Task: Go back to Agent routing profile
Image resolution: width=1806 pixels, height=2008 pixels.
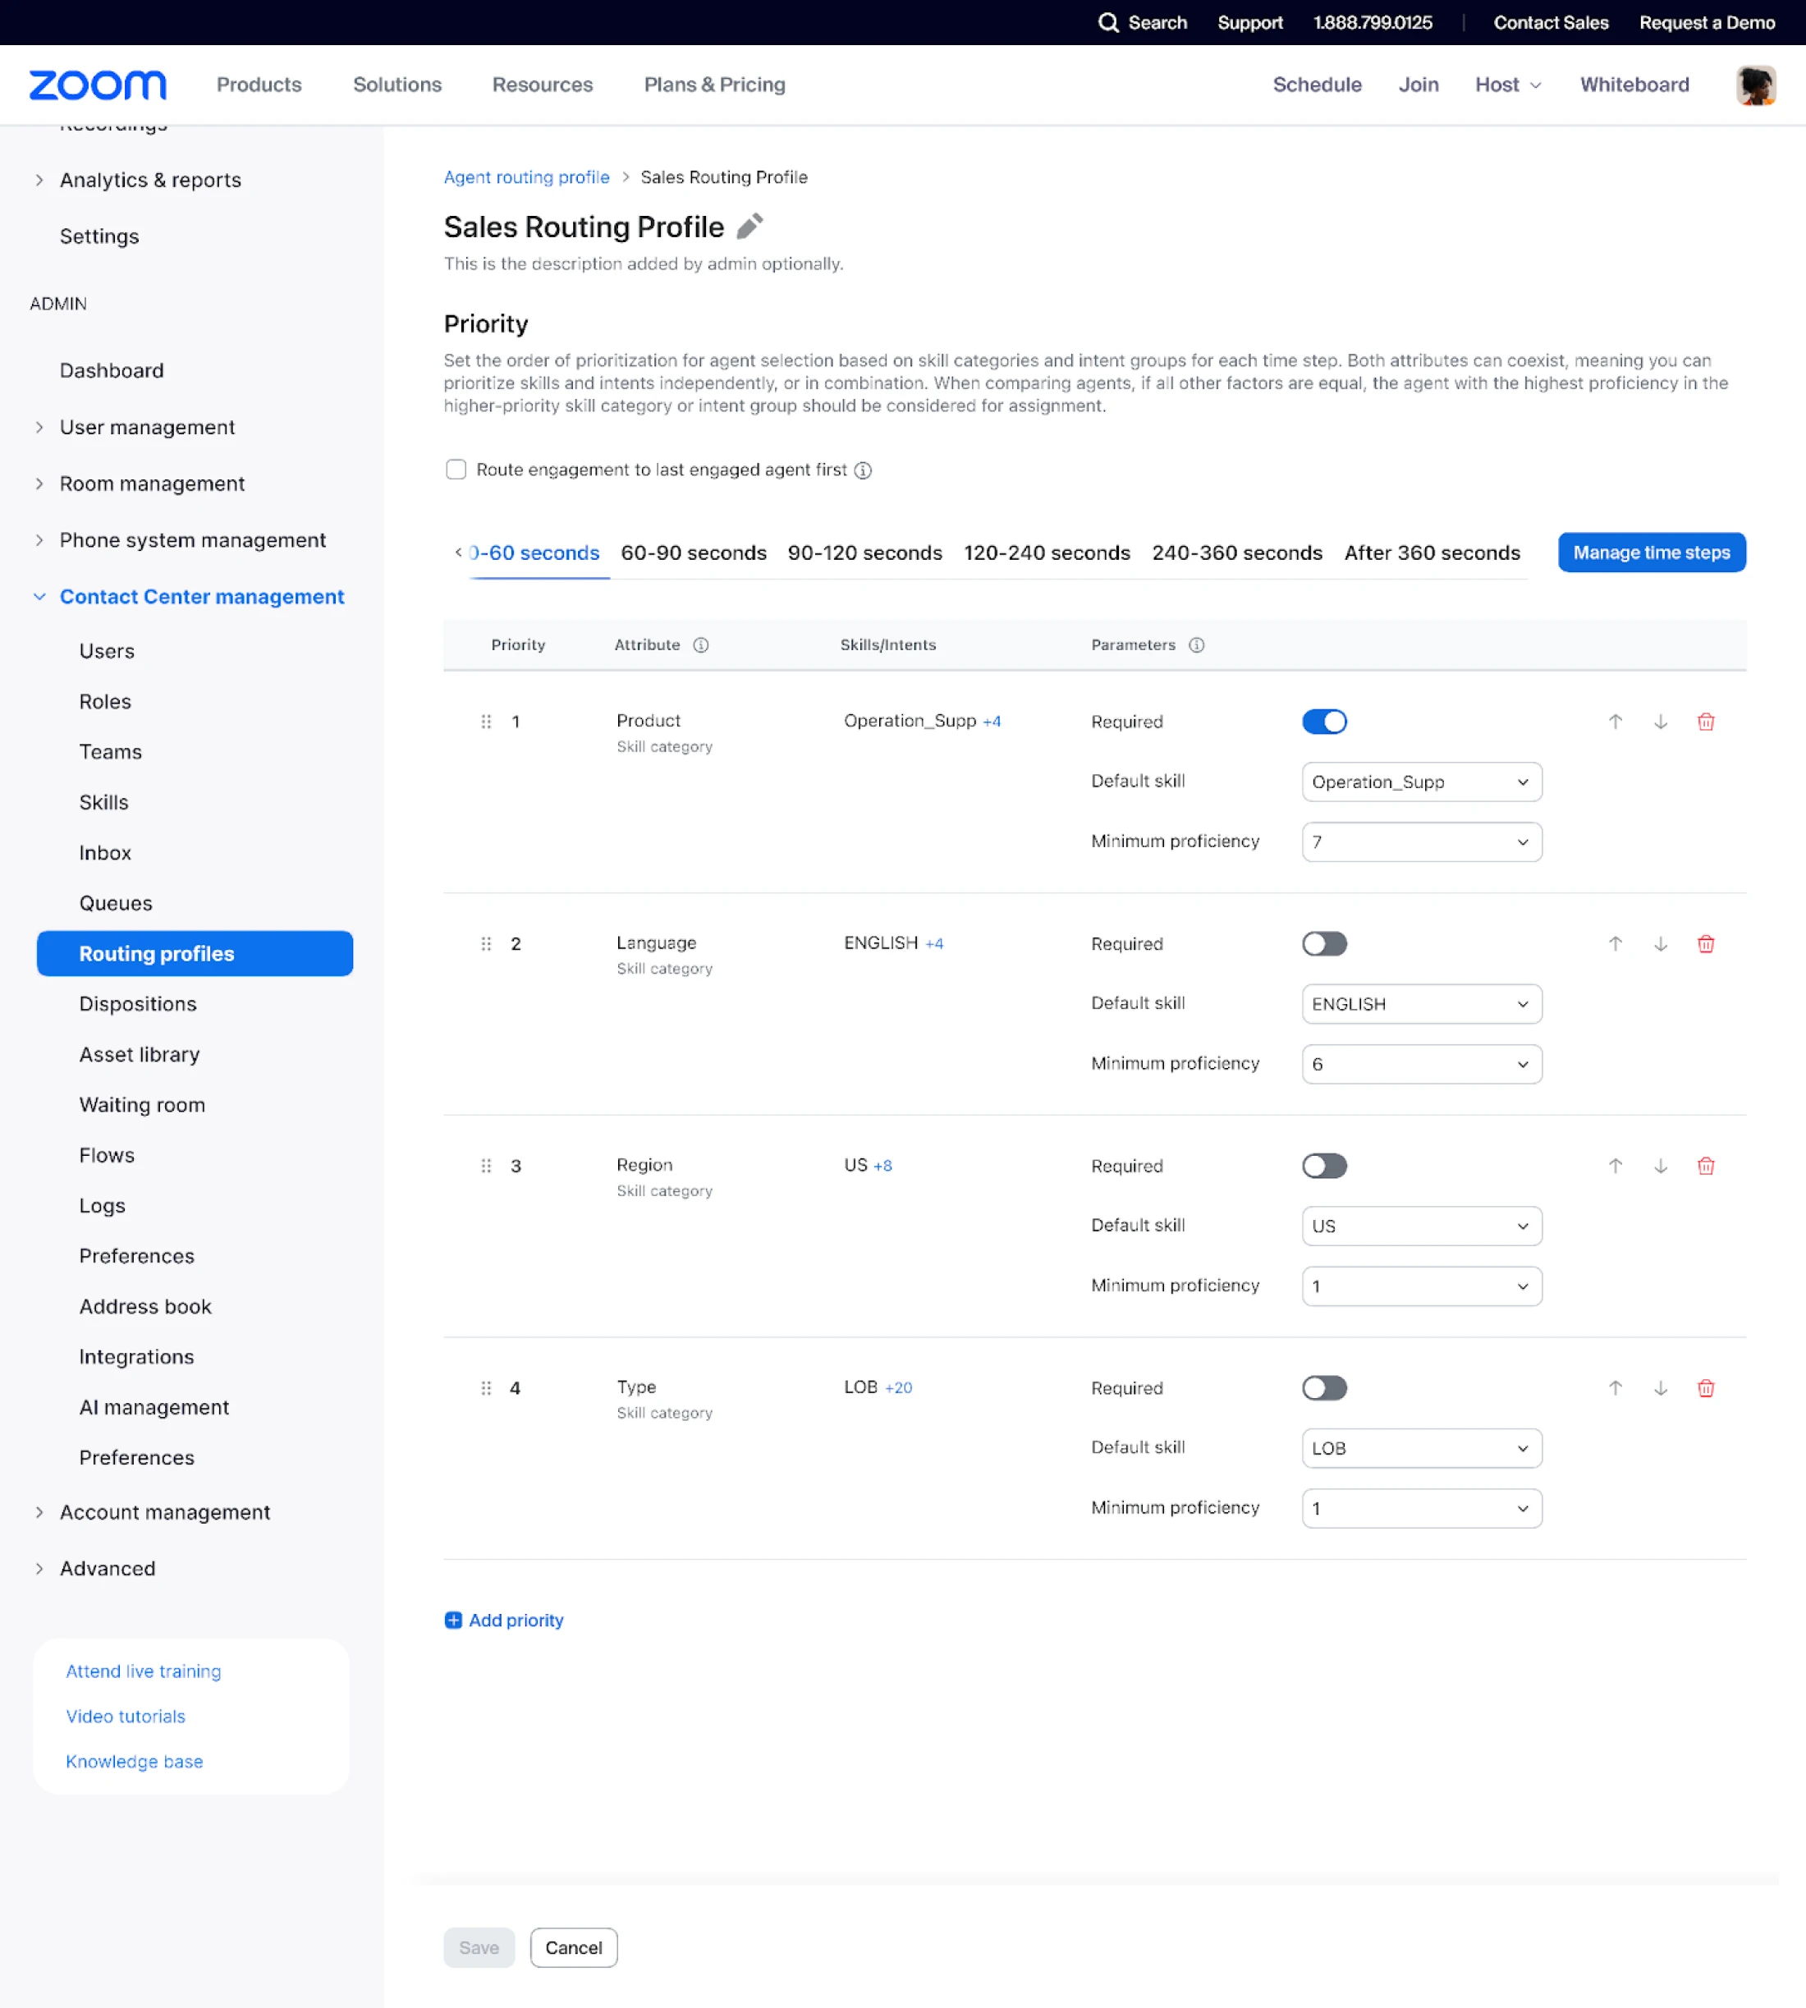Action: tap(526, 177)
